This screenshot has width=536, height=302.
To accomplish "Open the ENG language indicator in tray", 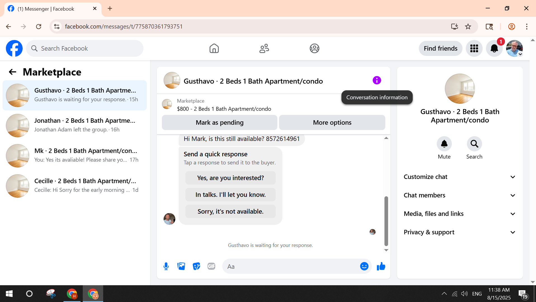I will 477,294.
